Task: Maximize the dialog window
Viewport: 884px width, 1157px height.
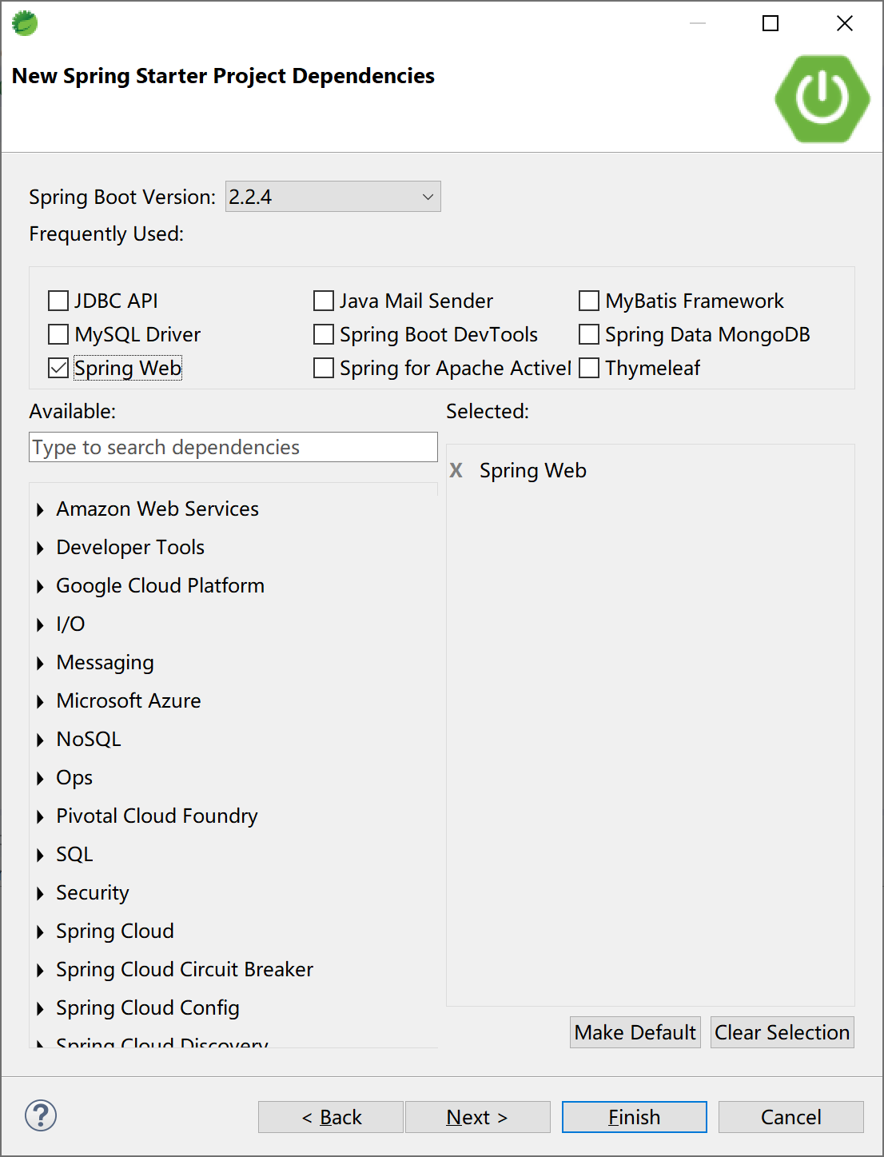Action: click(771, 23)
